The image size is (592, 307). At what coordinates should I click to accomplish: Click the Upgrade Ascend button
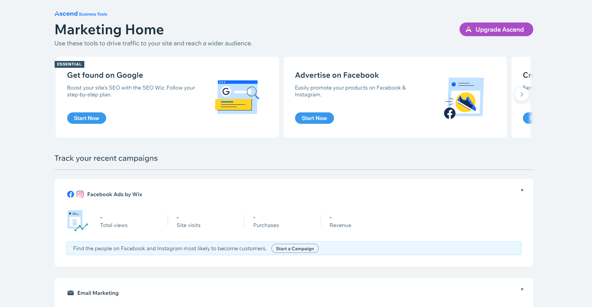click(x=496, y=29)
